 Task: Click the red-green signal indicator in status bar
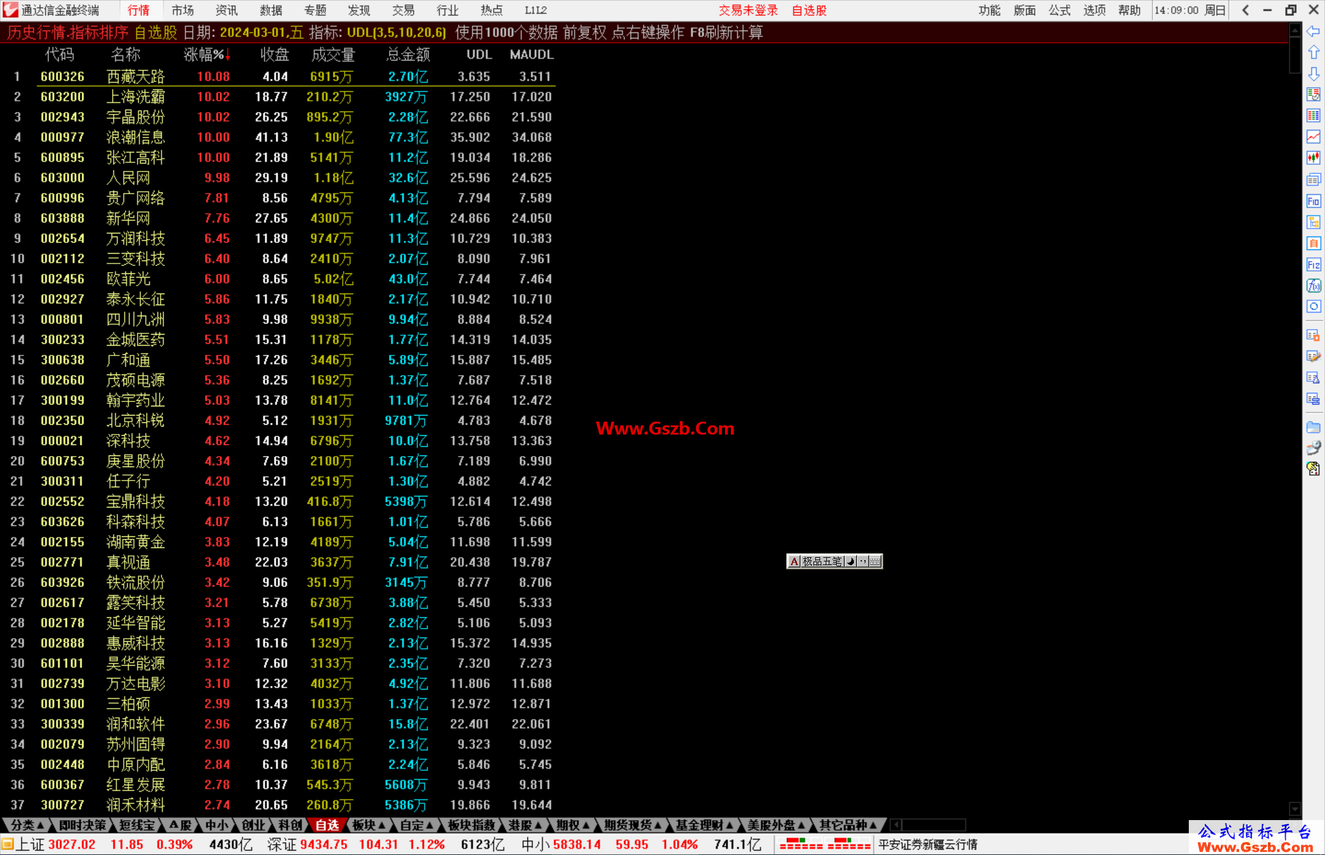coord(825,845)
